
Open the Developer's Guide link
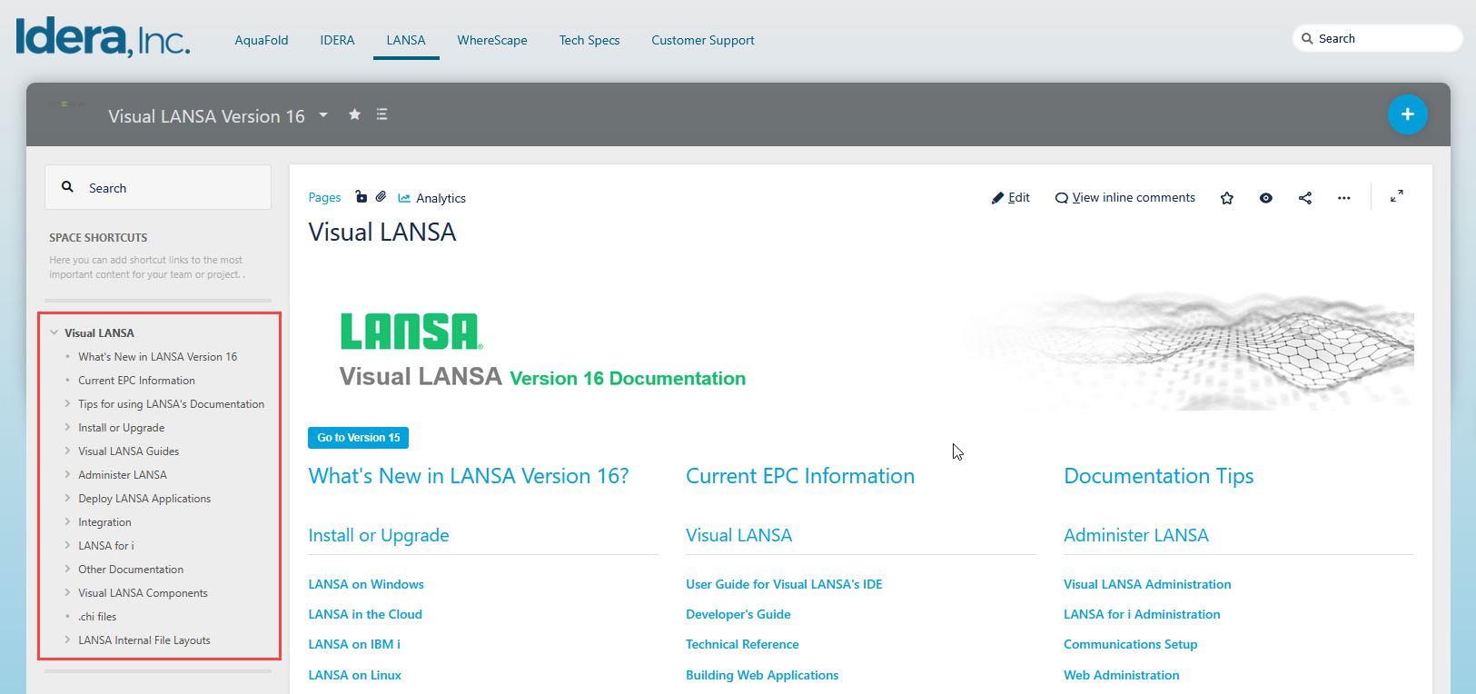pos(738,614)
